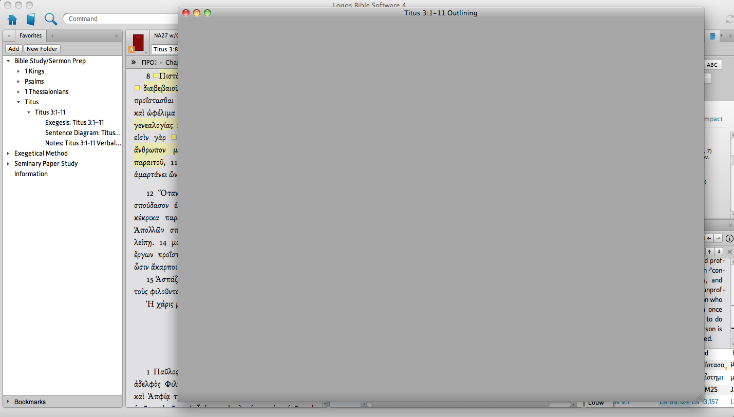734x417 pixels.
Task: Click Greek word παραιτοῦ in NA27 text
Action: click(x=148, y=162)
